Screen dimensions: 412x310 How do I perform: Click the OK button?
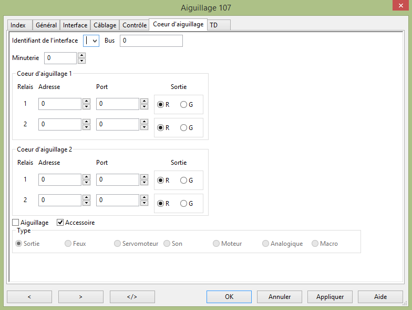point(229,296)
